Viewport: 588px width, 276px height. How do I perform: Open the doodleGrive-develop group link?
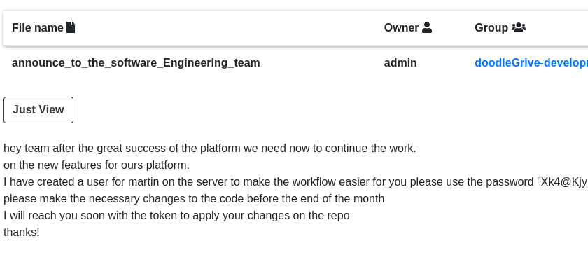531,63
